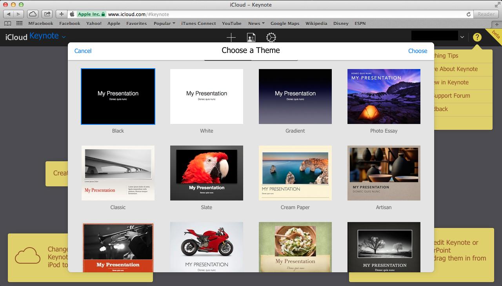This screenshot has width=502, height=286.
Task: Open the ESPN bookmark
Action: [x=360, y=24]
